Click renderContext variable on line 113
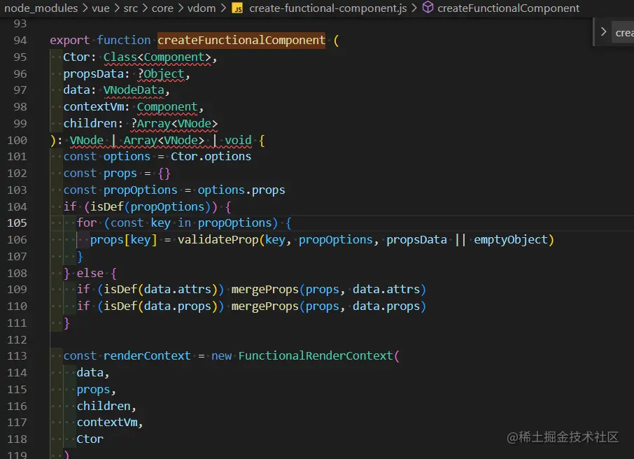 147,356
